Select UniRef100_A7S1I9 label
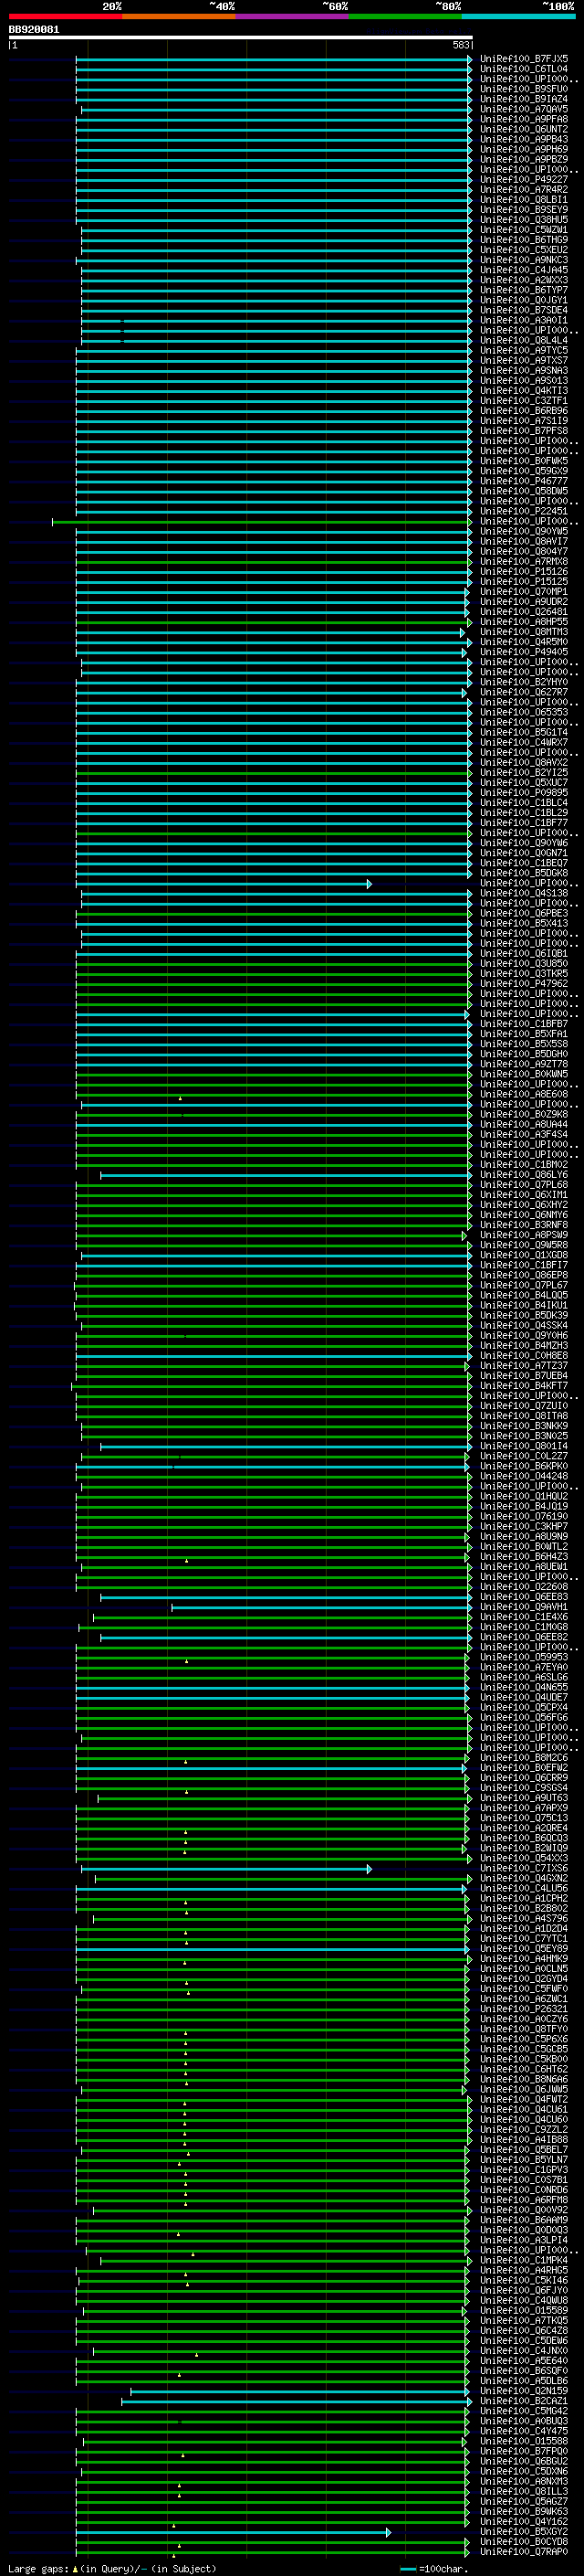This screenshot has width=584, height=2576. (x=524, y=421)
